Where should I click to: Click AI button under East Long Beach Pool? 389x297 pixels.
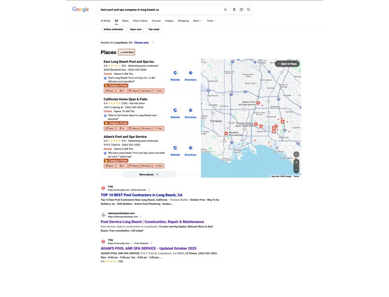[122, 91]
